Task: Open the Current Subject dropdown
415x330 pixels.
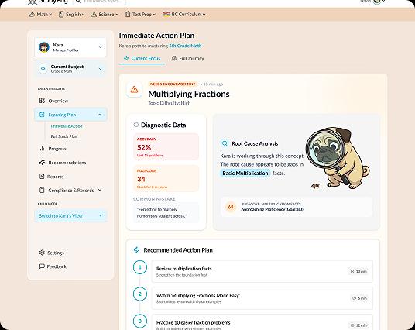Action: (x=70, y=69)
